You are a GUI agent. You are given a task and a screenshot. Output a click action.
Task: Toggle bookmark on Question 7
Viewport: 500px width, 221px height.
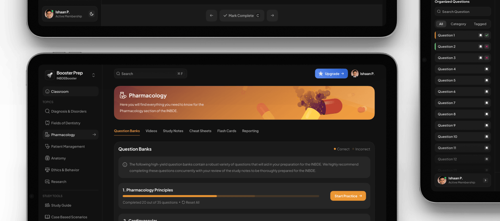point(487,103)
